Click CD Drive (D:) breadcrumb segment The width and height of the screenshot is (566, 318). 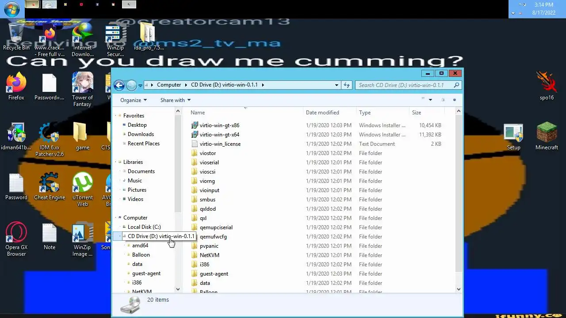(x=224, y=85)
